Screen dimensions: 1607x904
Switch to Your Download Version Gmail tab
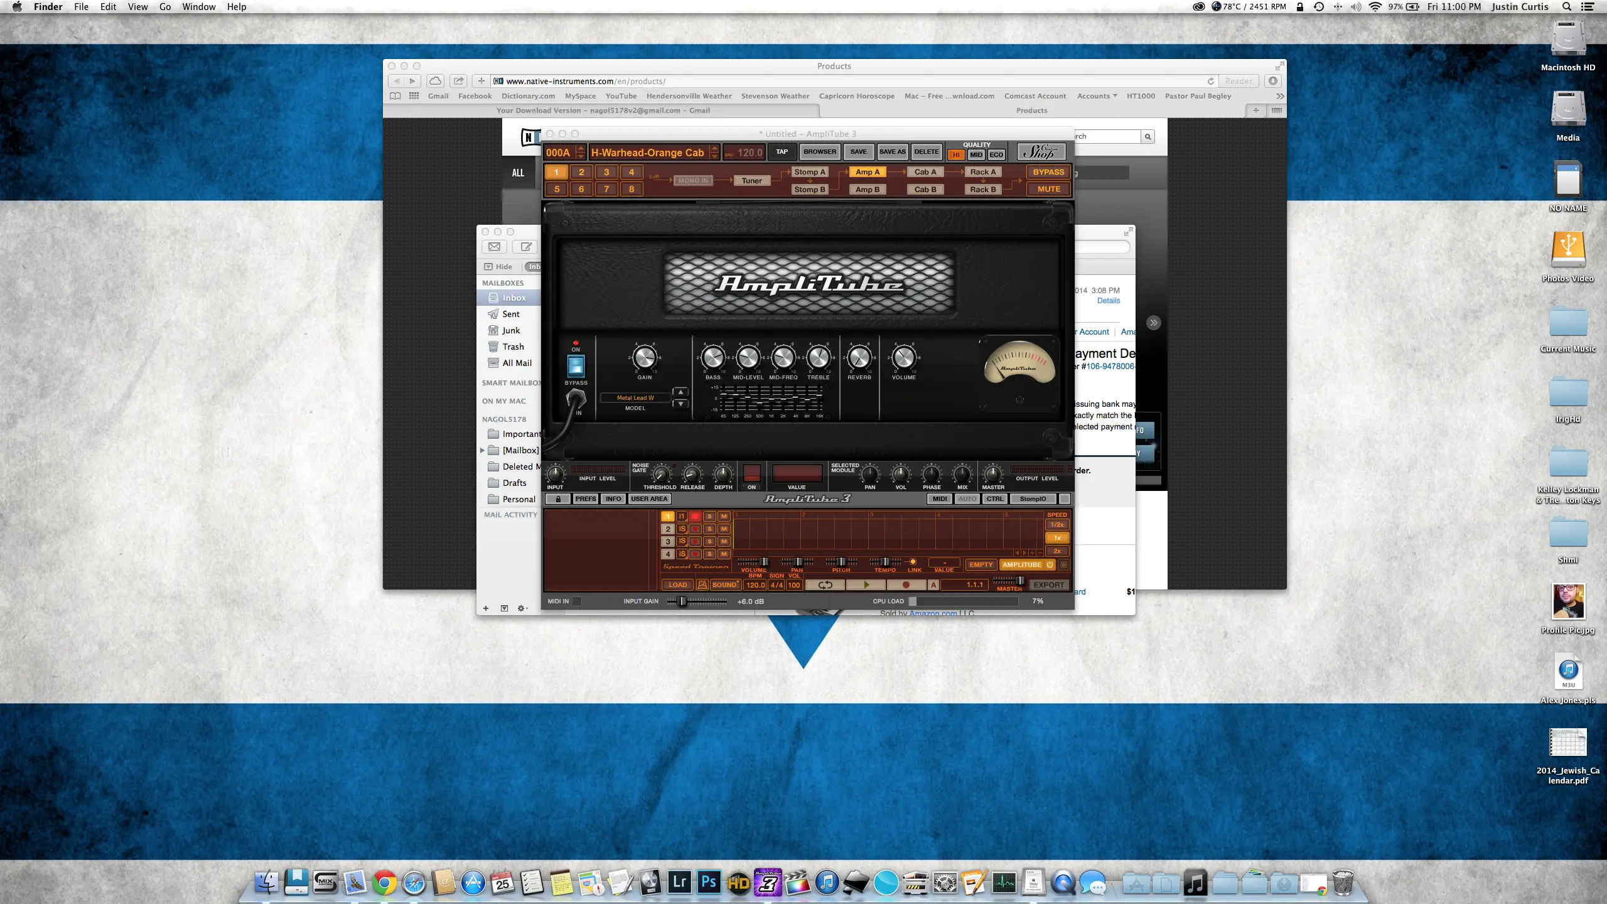tap(603, 110)
